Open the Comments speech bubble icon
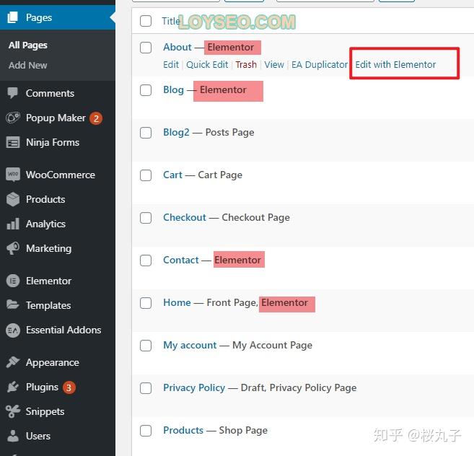Image resolution: width=474 pixels, height=456 pixels. click(x=13, y=93)
